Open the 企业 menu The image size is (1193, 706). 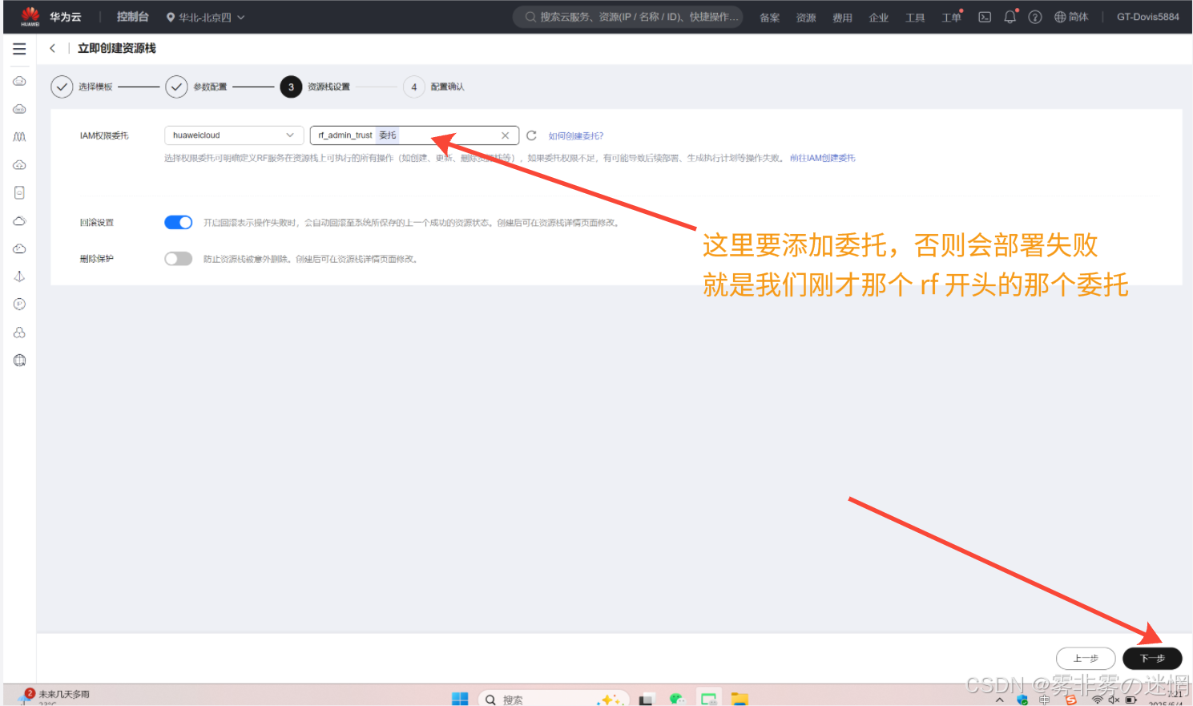tap(879, 18)
